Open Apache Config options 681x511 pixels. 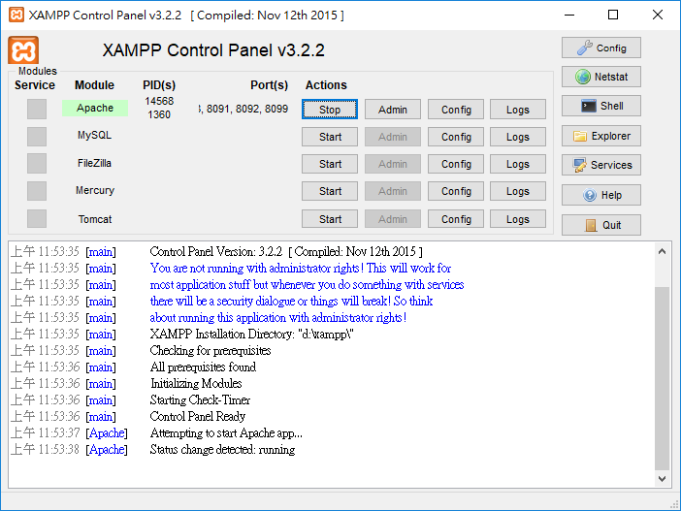[x=456, y=110]
